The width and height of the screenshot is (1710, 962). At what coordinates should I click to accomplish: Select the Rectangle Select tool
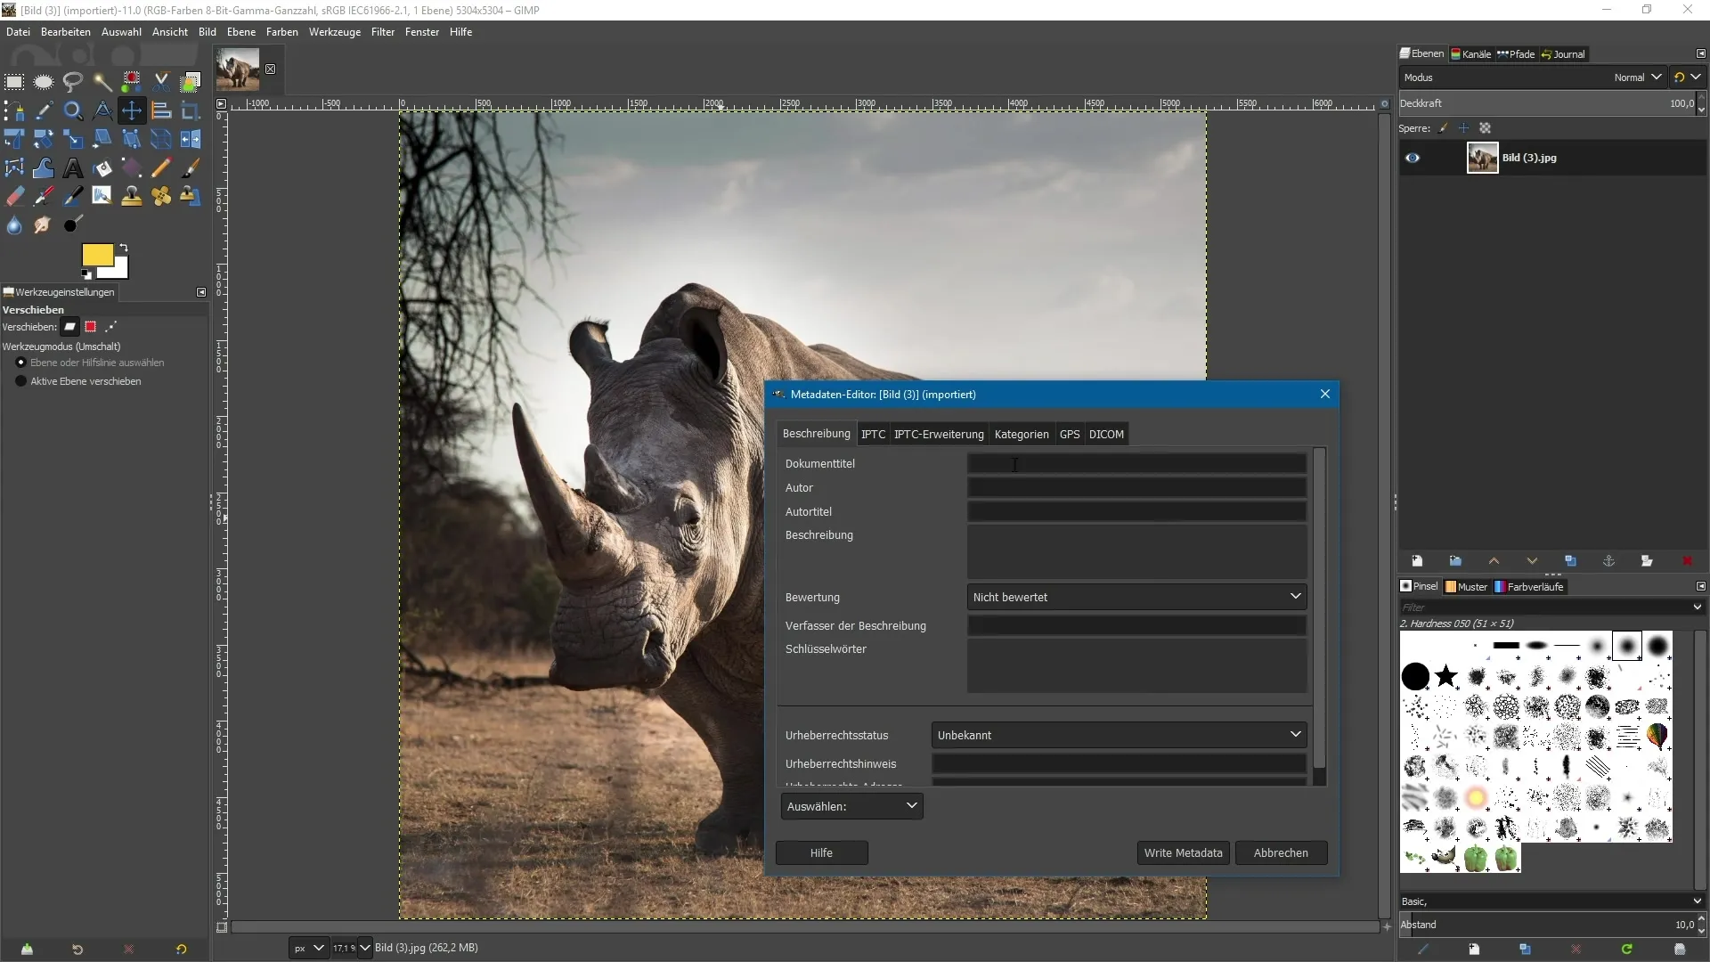point(14,82)
